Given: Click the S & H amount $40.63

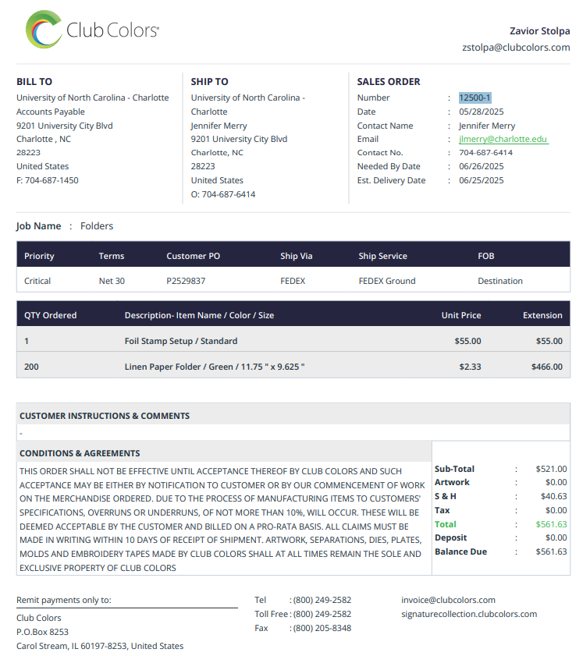Looking at the screenshot, I should (x=553, y=496).
